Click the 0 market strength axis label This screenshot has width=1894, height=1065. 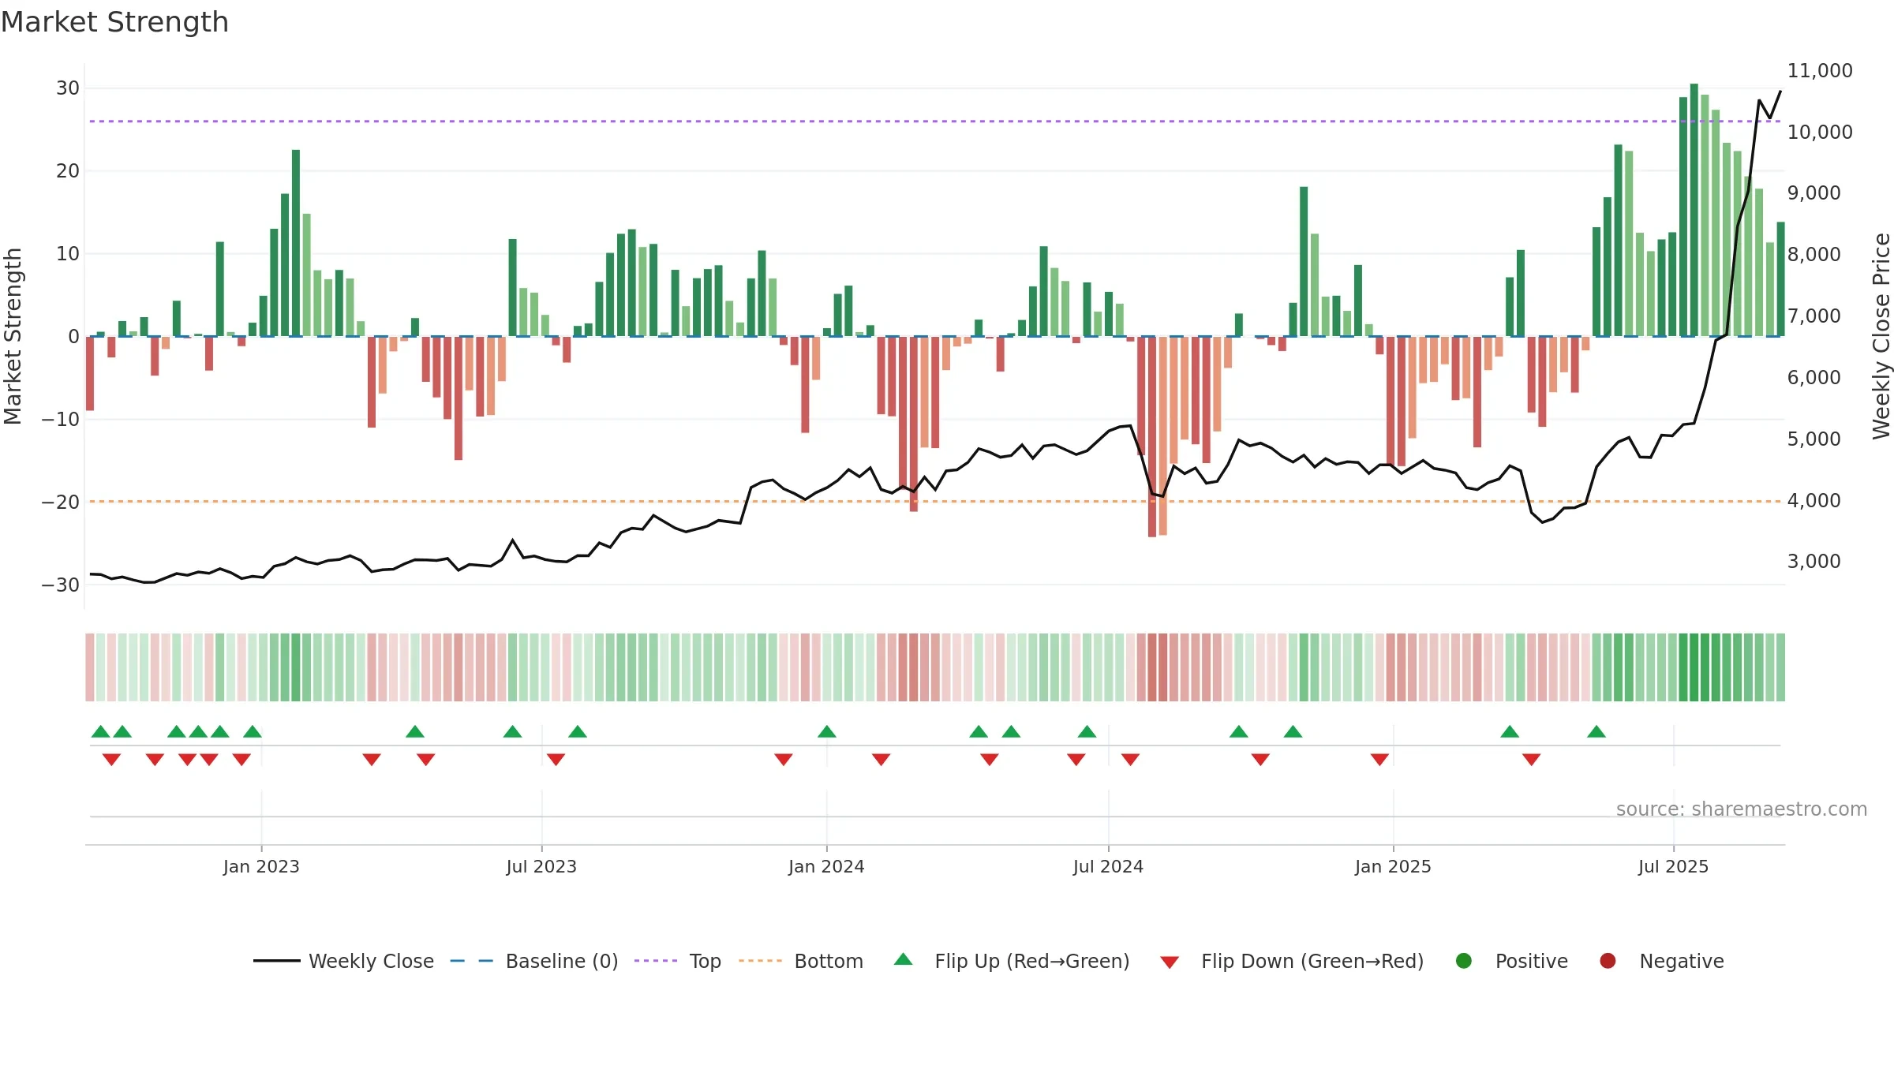click(73, 337)
